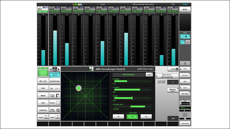Open Insert A settings

(43, 117)
